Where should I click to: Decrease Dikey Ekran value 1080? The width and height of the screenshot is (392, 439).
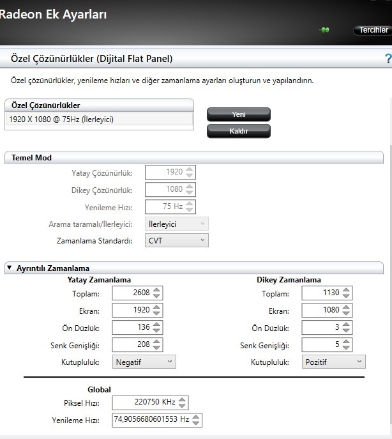click(346, 313)
